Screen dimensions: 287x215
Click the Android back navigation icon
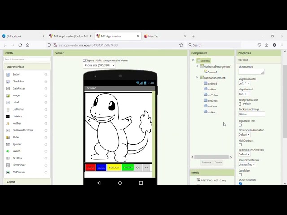[x=99, y=183]
